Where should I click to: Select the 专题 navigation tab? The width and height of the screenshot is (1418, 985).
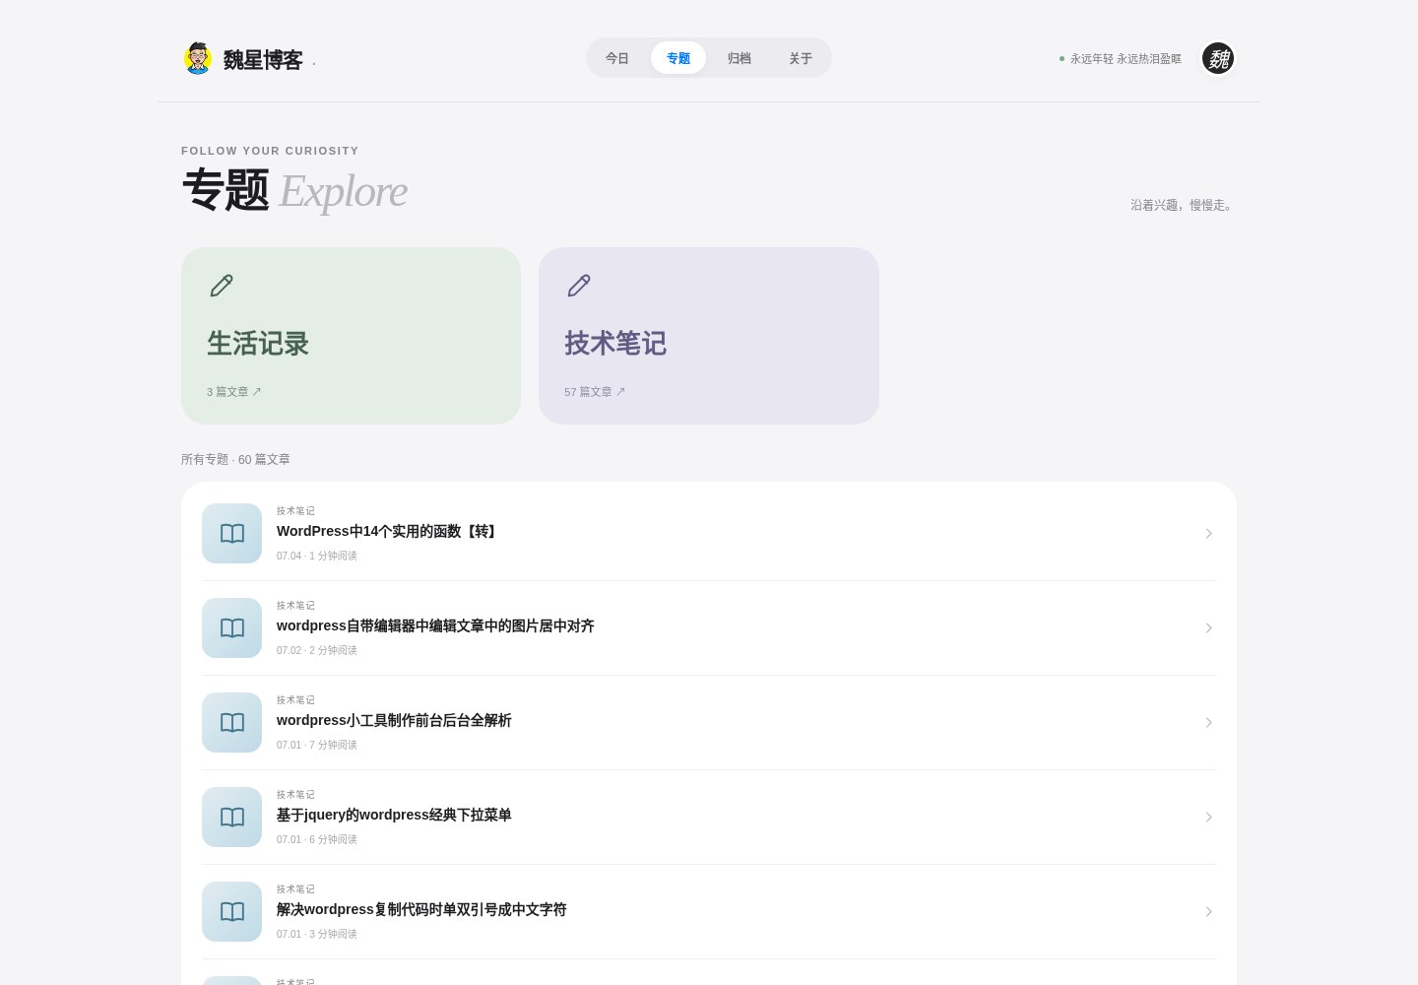pos(678,58)
